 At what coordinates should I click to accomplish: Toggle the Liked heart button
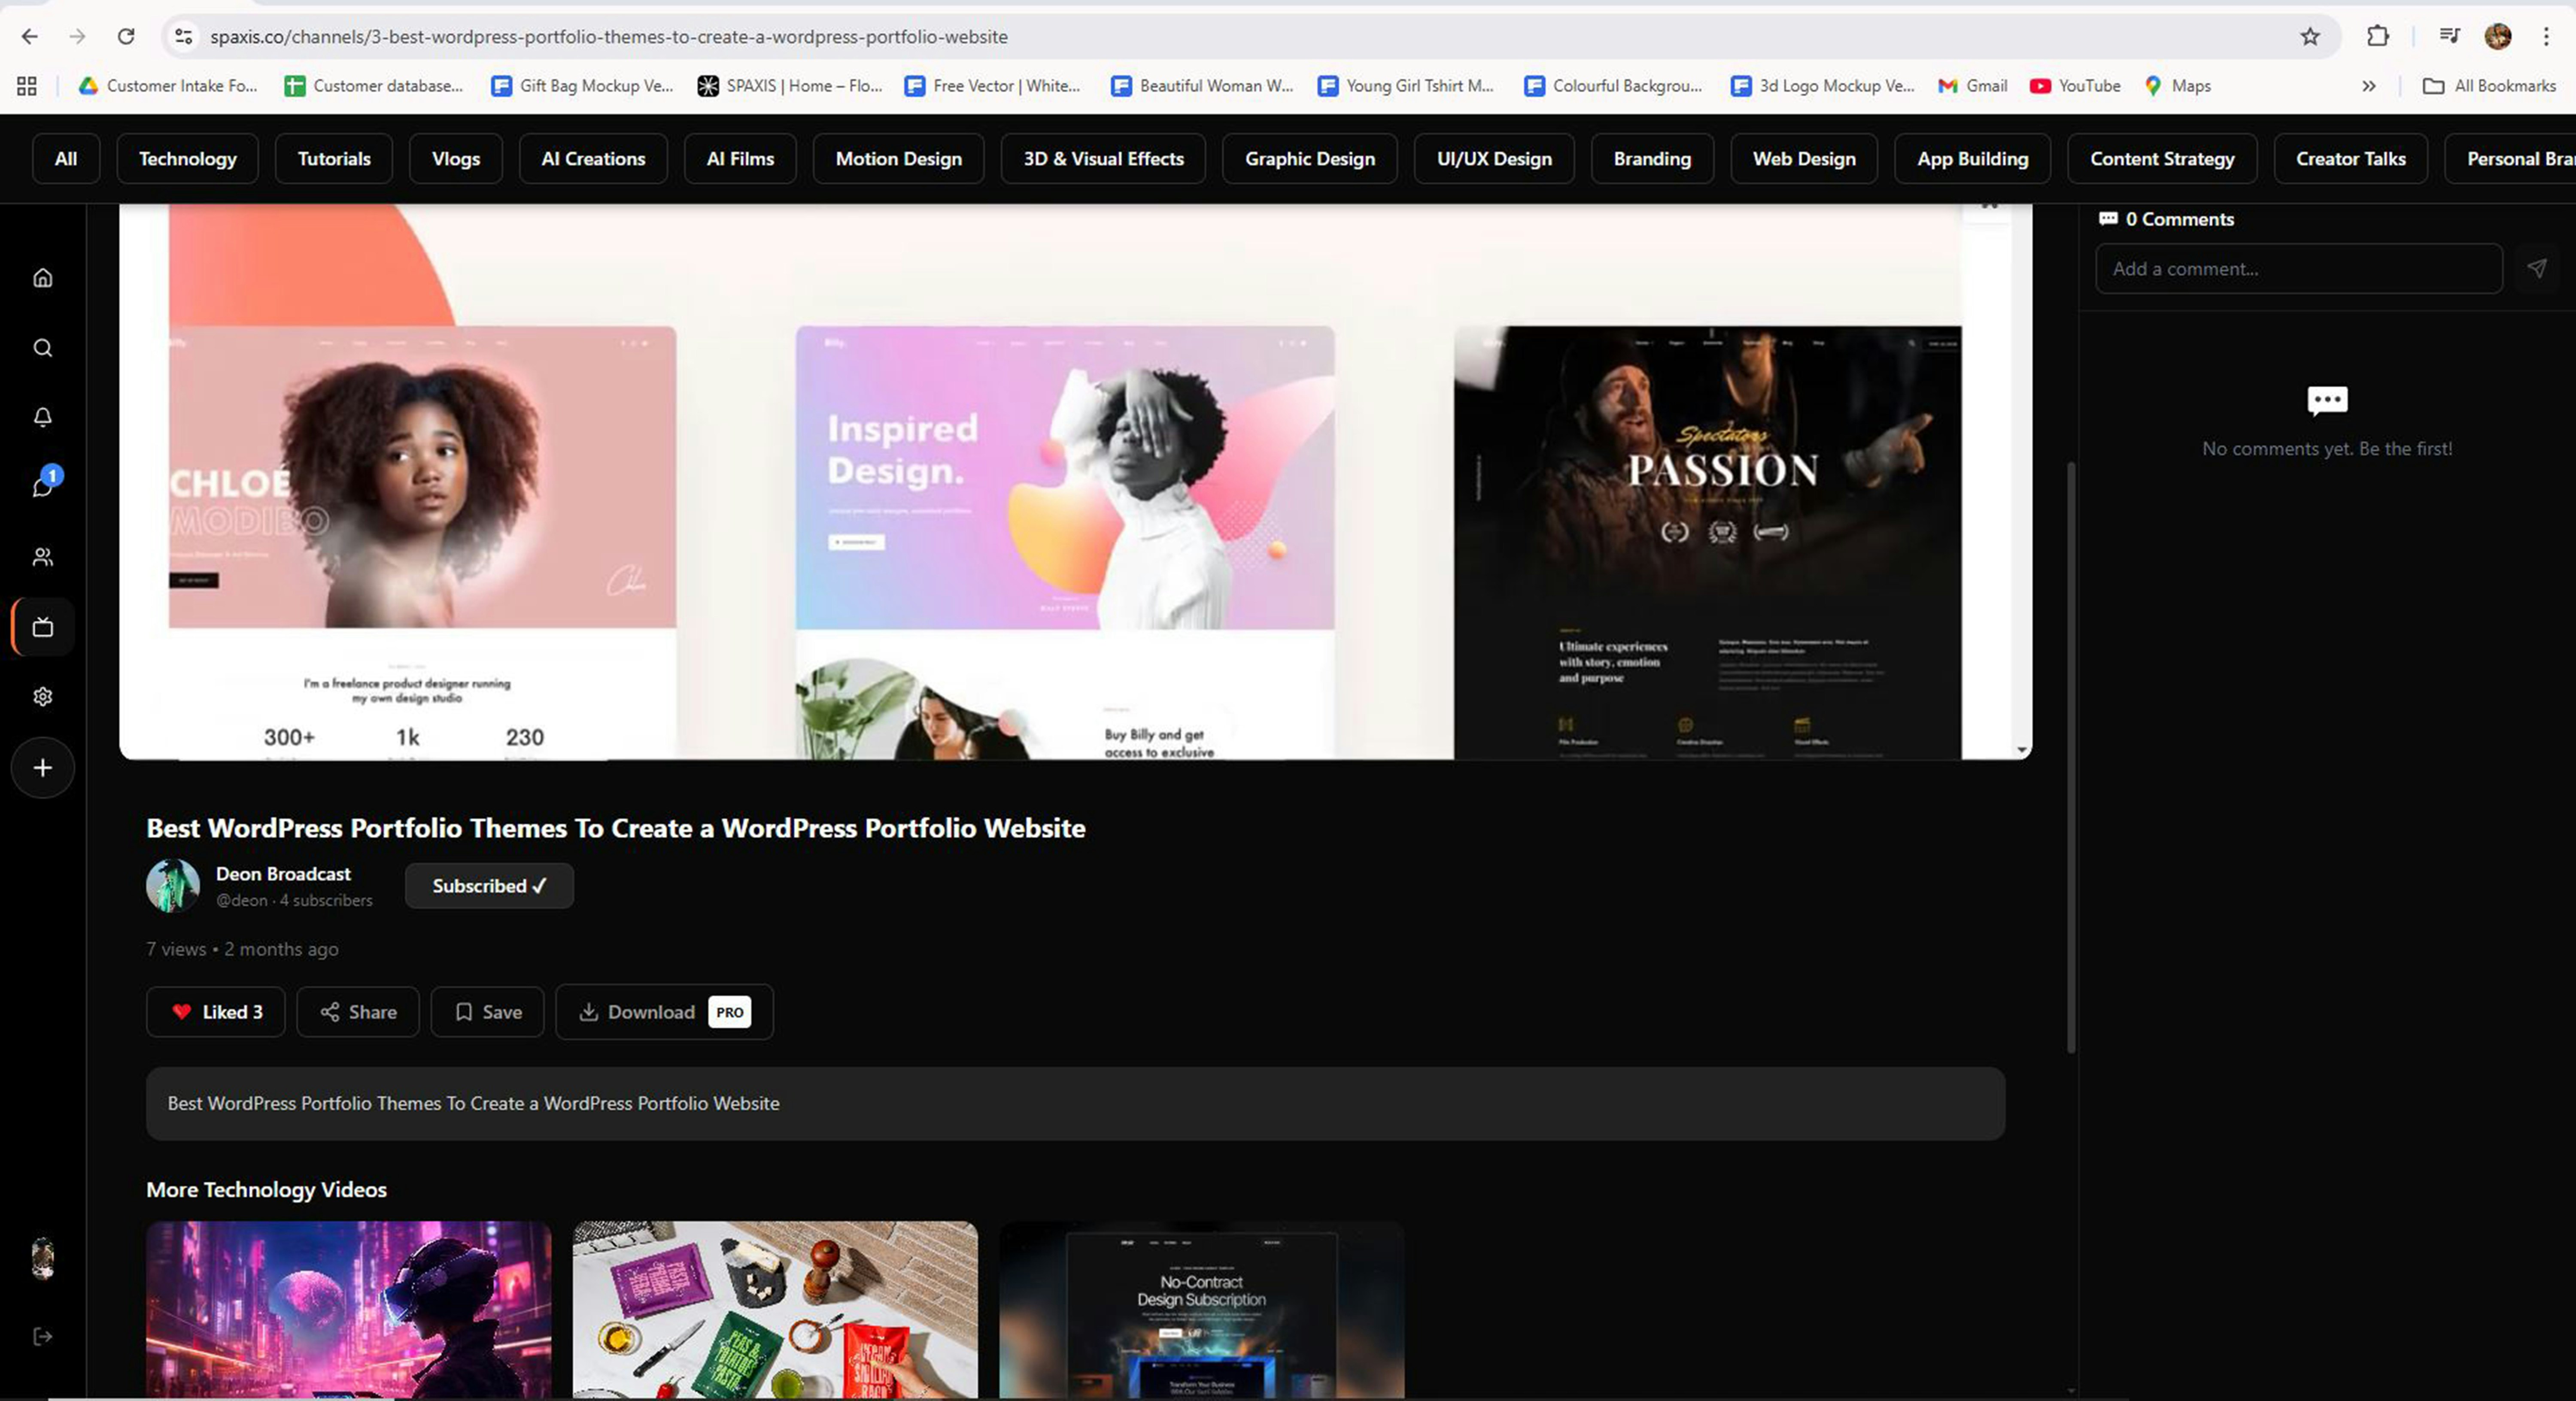coord(216,1012)
